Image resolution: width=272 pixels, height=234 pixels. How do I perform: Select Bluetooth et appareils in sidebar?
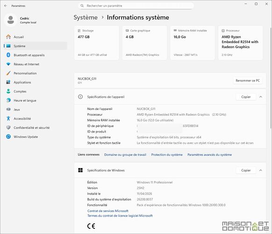(x=36, y=55)
